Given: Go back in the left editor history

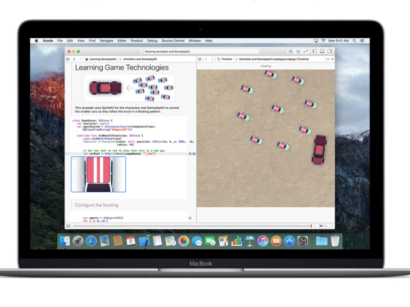Looking at the screenshot, I should click(74, 59).
